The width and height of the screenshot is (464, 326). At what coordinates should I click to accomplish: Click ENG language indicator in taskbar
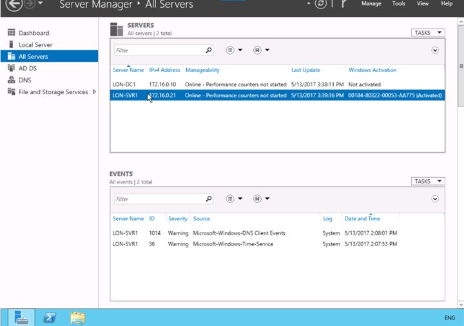(450, 318)
